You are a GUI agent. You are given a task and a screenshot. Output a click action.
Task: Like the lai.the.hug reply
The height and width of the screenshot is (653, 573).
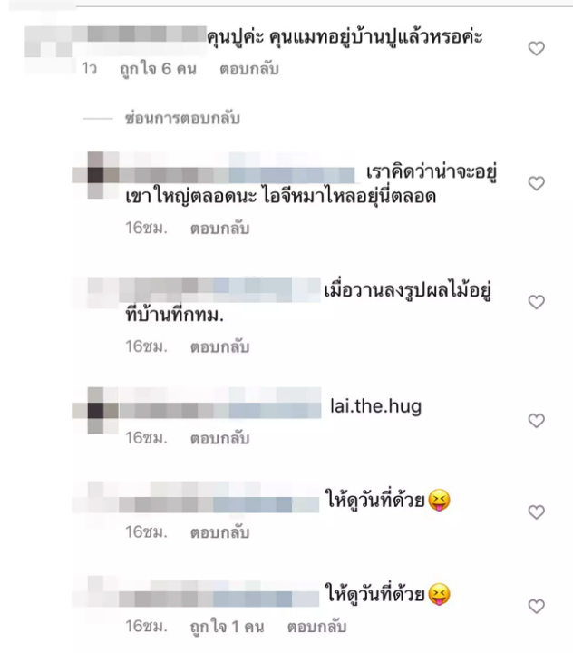(537, 421)
